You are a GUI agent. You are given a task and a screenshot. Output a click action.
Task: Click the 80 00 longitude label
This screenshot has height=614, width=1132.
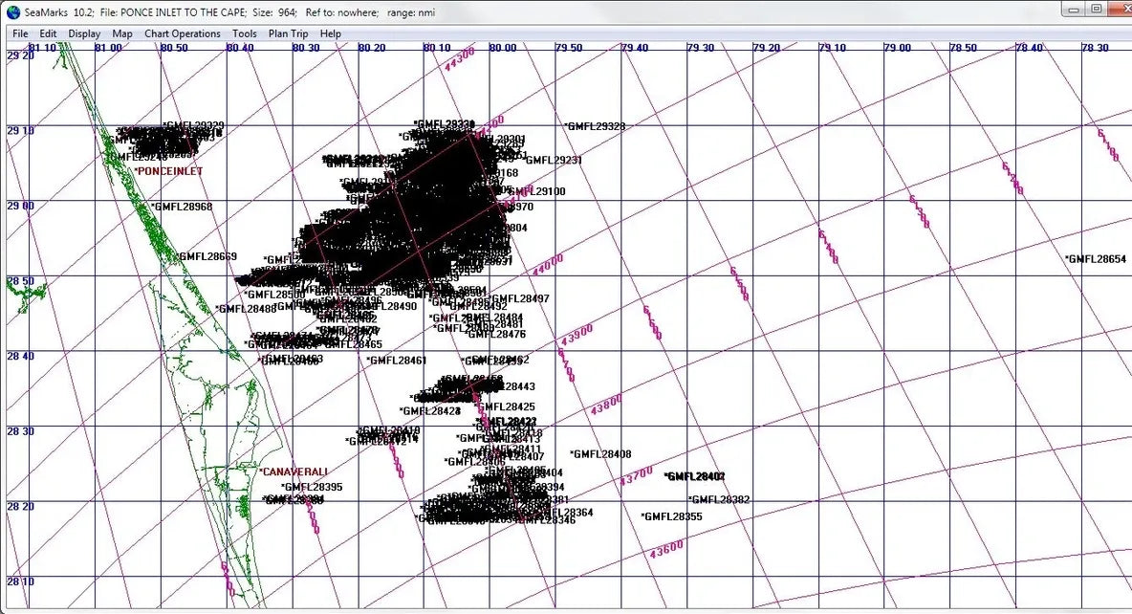click(503, 48)
